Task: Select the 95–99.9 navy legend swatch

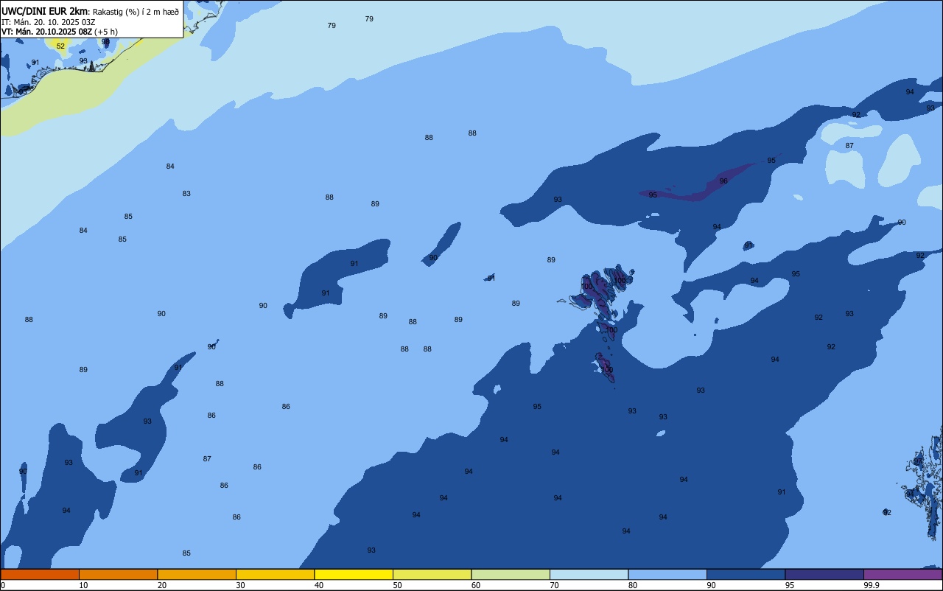Action: tap(824, 574)
